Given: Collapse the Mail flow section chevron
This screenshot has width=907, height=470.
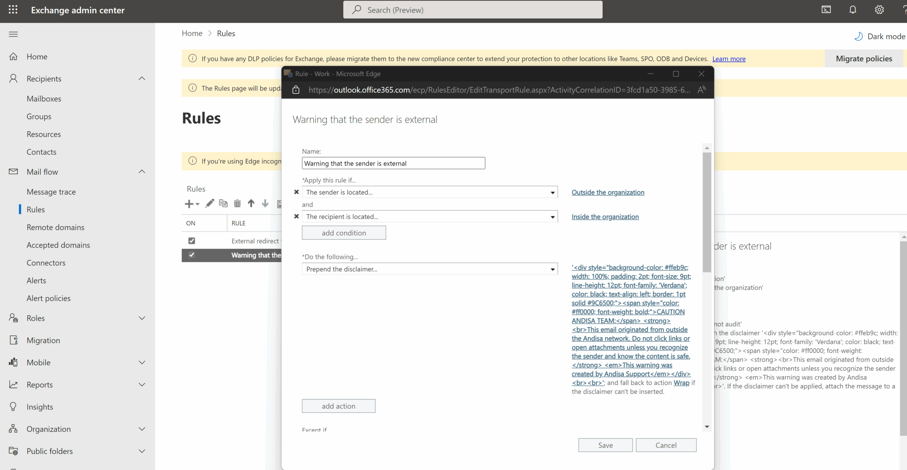Looking at the screenshot, I should point(142,172).
